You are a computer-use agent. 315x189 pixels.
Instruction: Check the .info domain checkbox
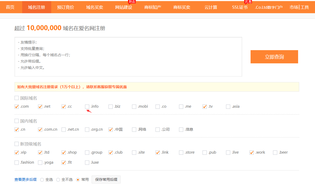[87, 107]
